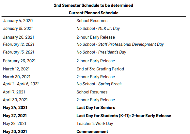Select the 'Current Planned Schedule' subtitle

tap(94, 13)
